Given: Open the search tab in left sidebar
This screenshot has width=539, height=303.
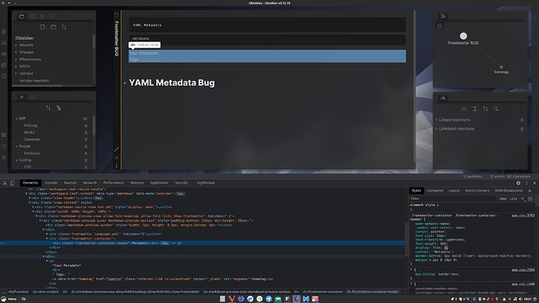Looking at the screenshot, I should [x=53, y=16].
